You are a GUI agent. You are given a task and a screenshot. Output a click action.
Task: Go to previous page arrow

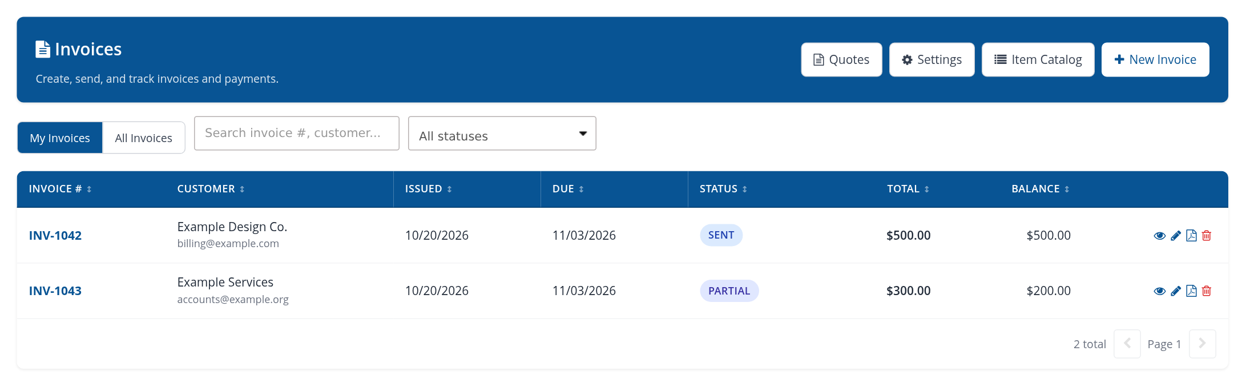[x=1127, y=344]
